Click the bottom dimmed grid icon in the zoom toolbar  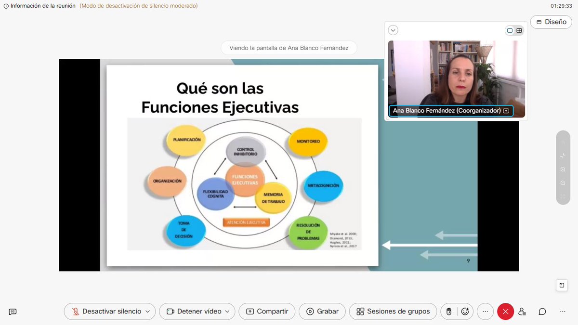point(563,196)
